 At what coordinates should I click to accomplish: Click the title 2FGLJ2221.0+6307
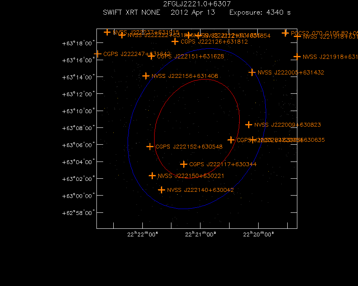point(197,4)
